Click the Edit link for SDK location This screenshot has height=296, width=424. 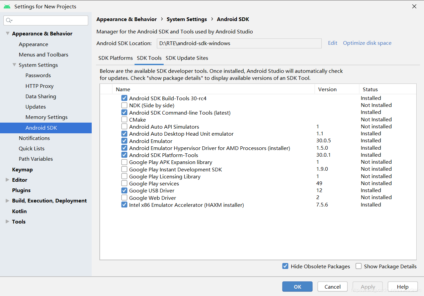tap(333, 43)
